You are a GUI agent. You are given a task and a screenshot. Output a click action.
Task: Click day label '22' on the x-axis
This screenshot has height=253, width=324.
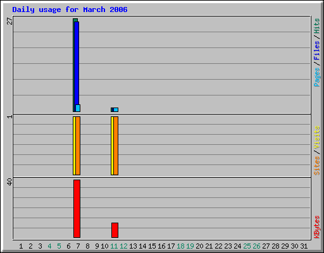[x=218, y=246]
